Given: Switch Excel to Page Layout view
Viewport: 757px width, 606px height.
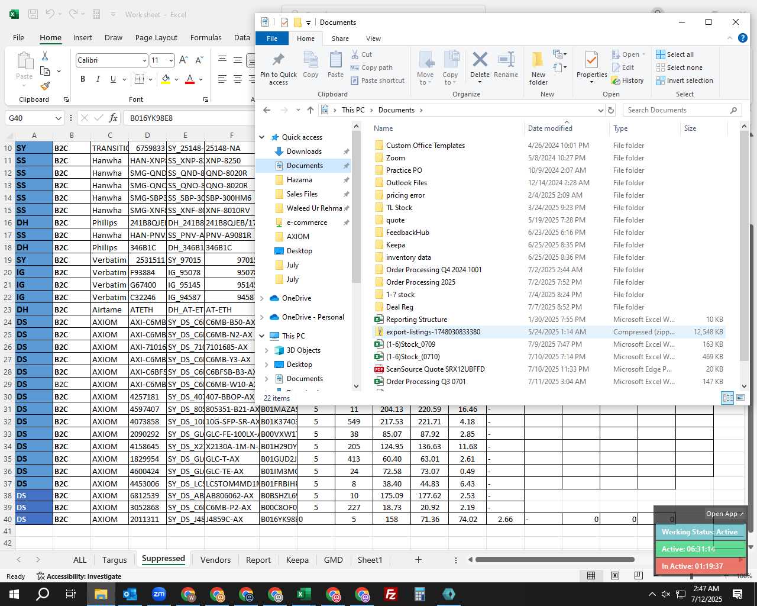Looking at the screenshot, I should 615,575.
